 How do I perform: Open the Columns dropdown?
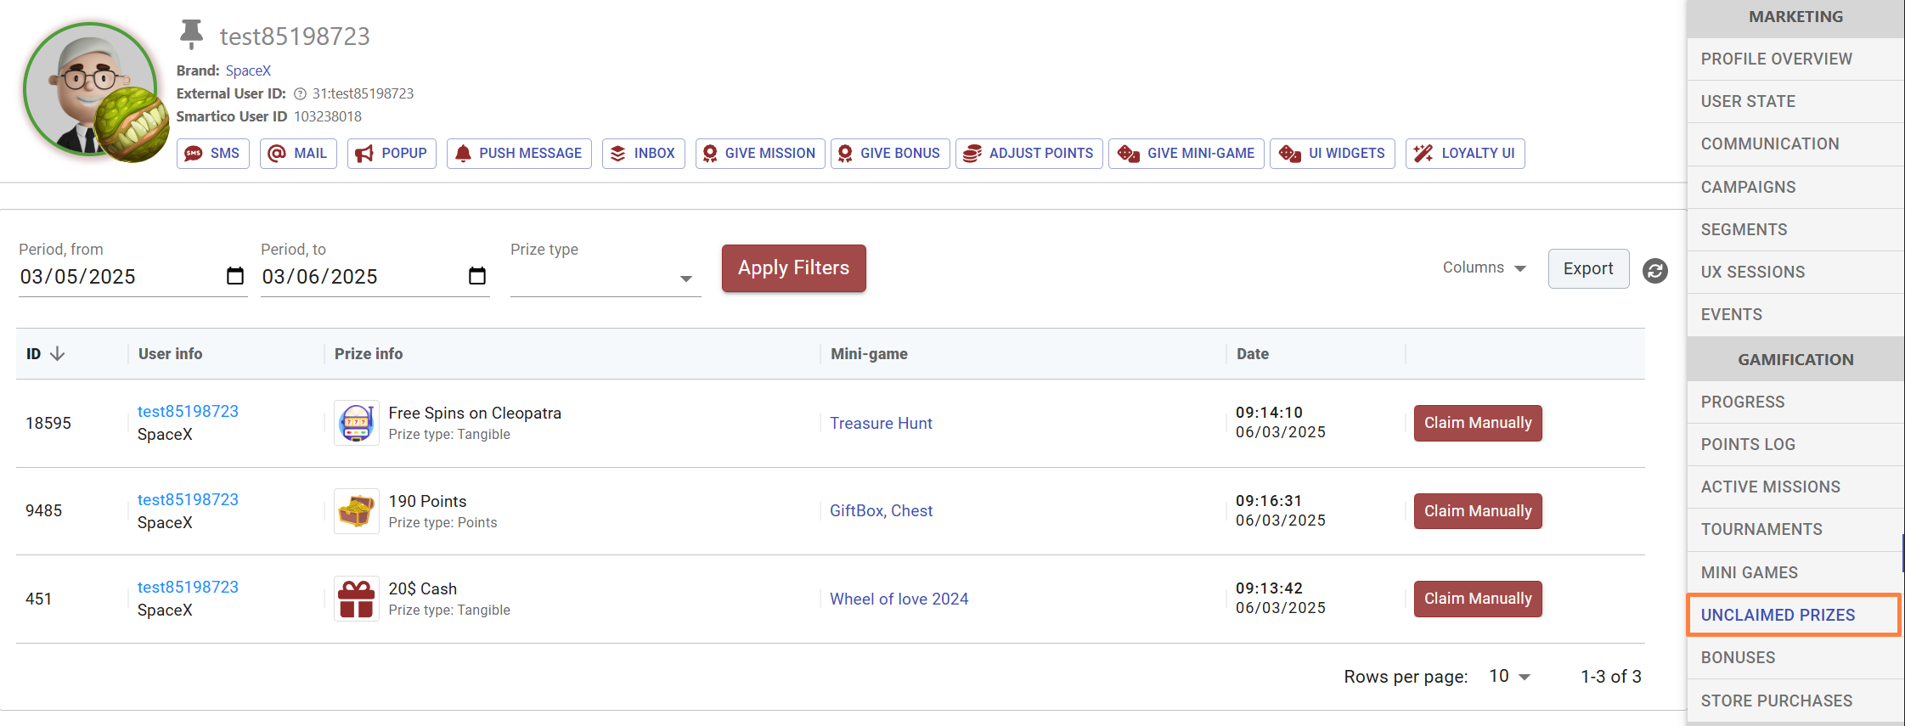pyautogui.click(x=1484, y=268)
